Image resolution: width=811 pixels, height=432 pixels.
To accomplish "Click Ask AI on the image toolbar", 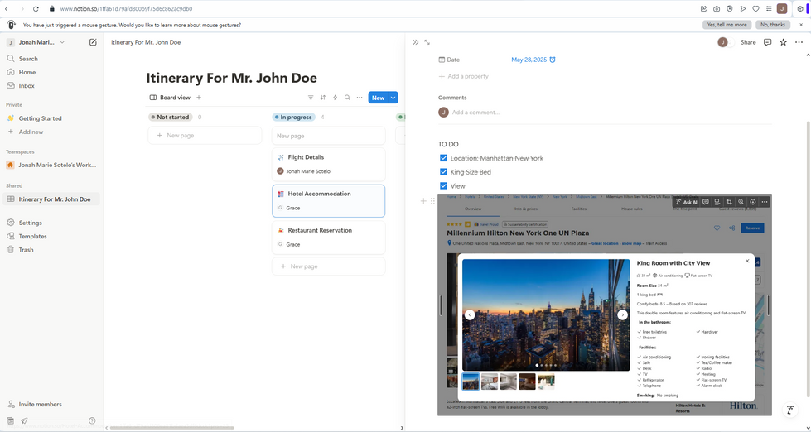I will [686, 202].
